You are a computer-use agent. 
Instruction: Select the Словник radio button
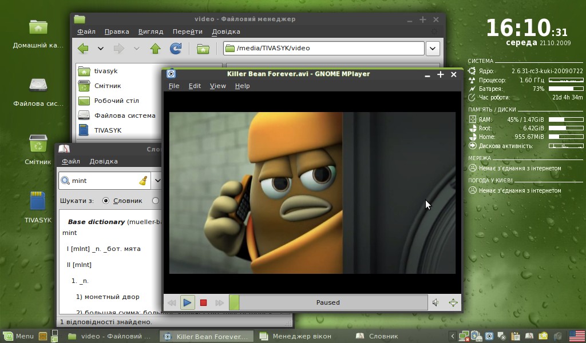coord(106,201)
